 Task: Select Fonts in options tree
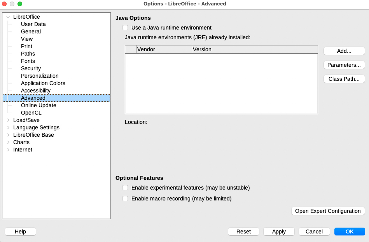pyautogui.click(x=28, y=61)
